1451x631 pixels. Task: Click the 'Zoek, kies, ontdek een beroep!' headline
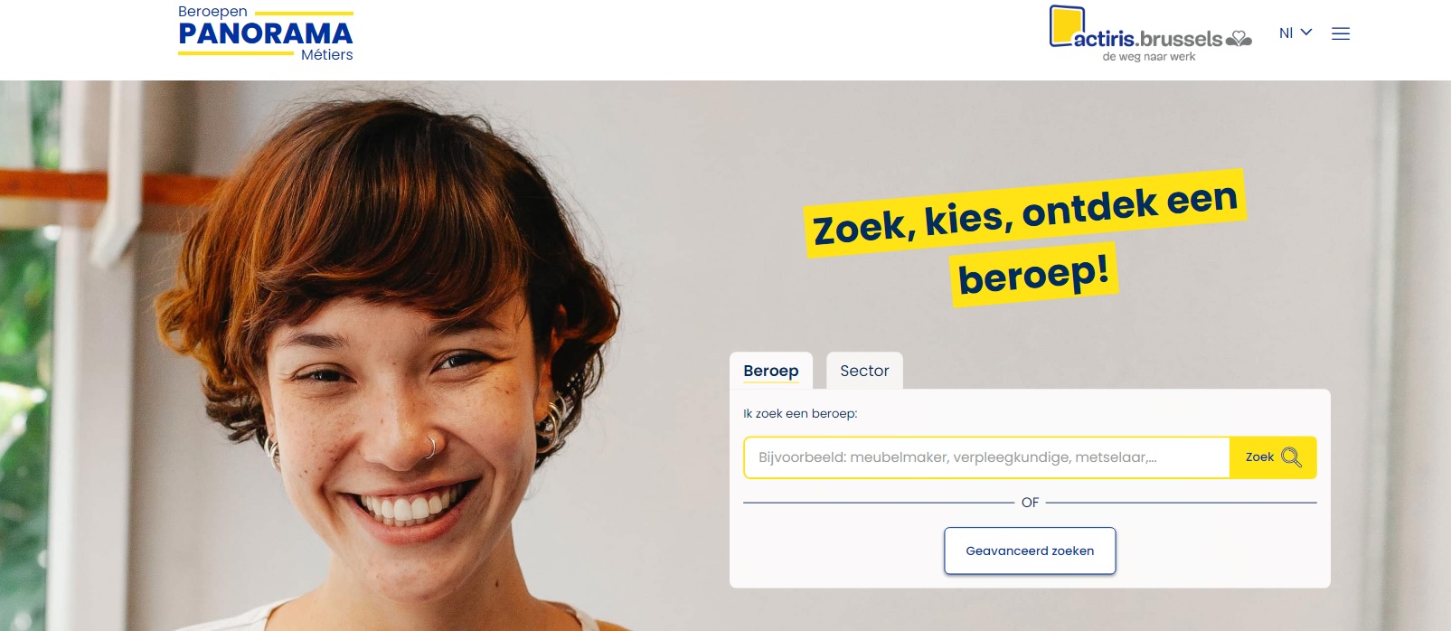click(1025, 239)
